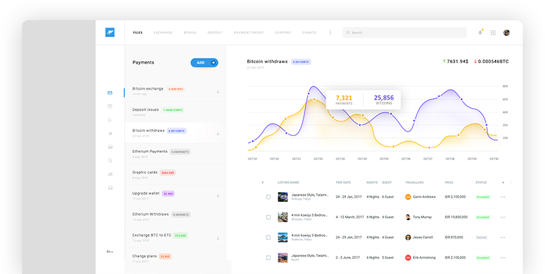Open options for Gavin Andrews row
Image resolution: width=545 pixels, height=274 pixels.
503,197
